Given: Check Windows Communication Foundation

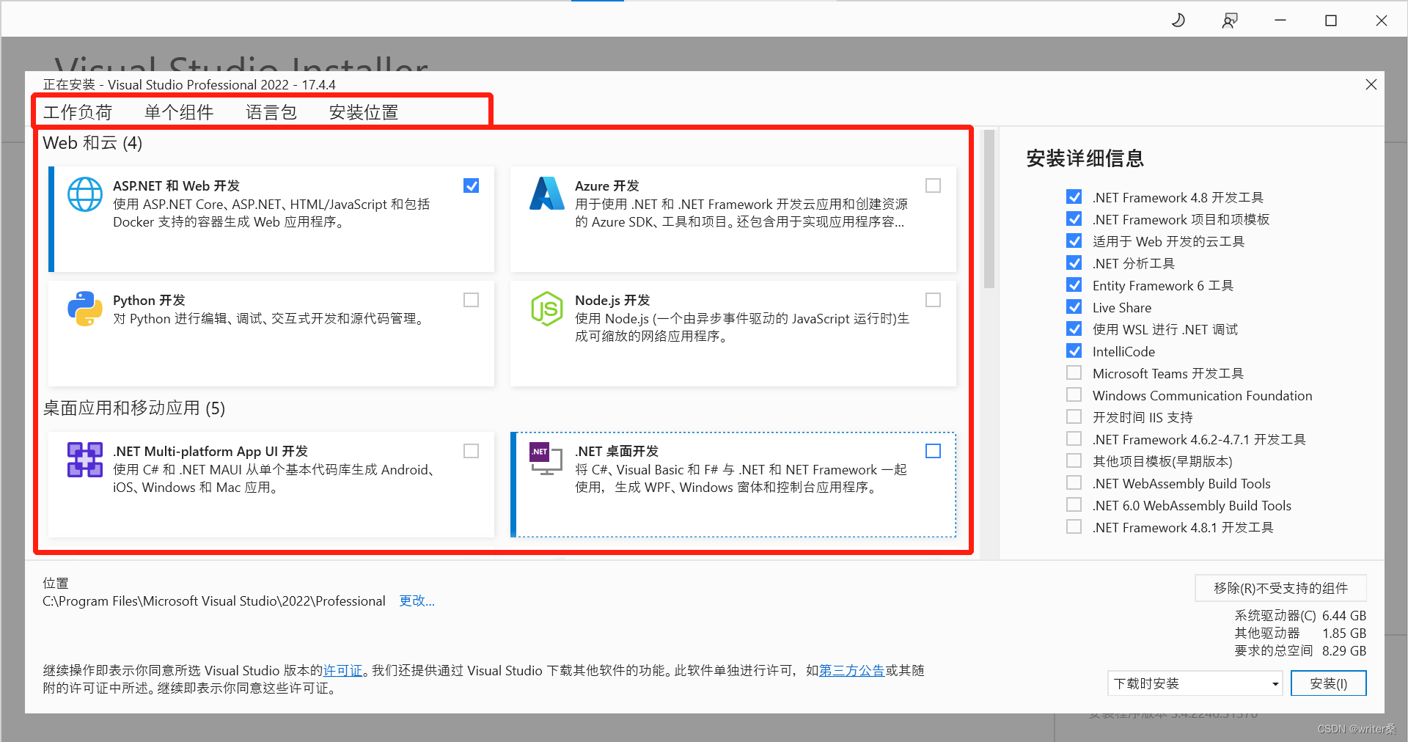Looking at the screenshot, I should tap(1074, 395).
